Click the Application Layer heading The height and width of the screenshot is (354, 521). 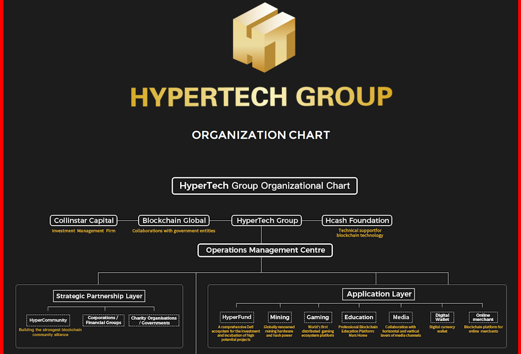coord(379,294)
